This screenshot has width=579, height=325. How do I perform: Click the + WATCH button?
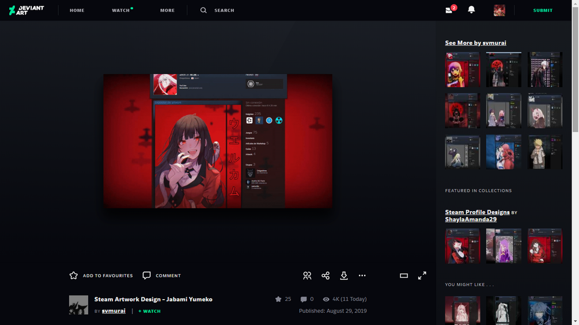pyautogui.click(x=150, y=311)
